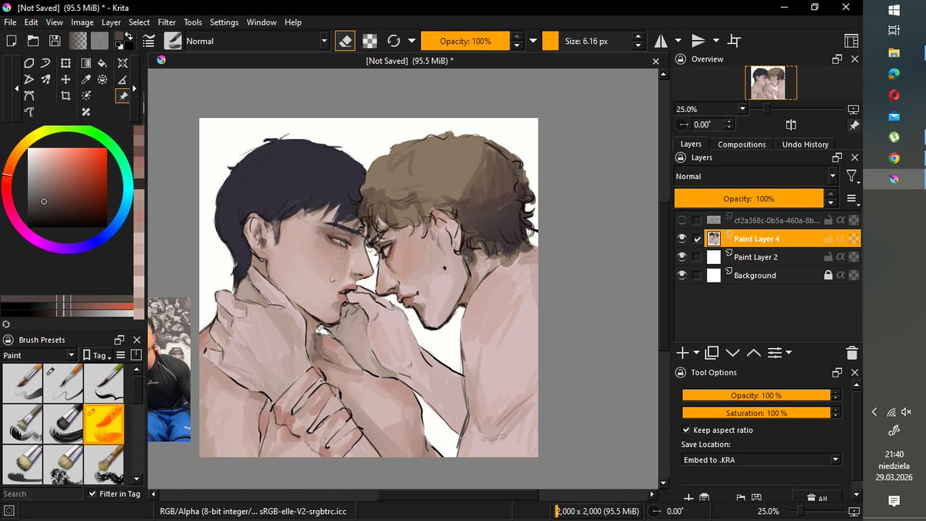Open the Layers blending mode dropdown
This screenshot has width=926, height=521.
[x=755, y=176]
